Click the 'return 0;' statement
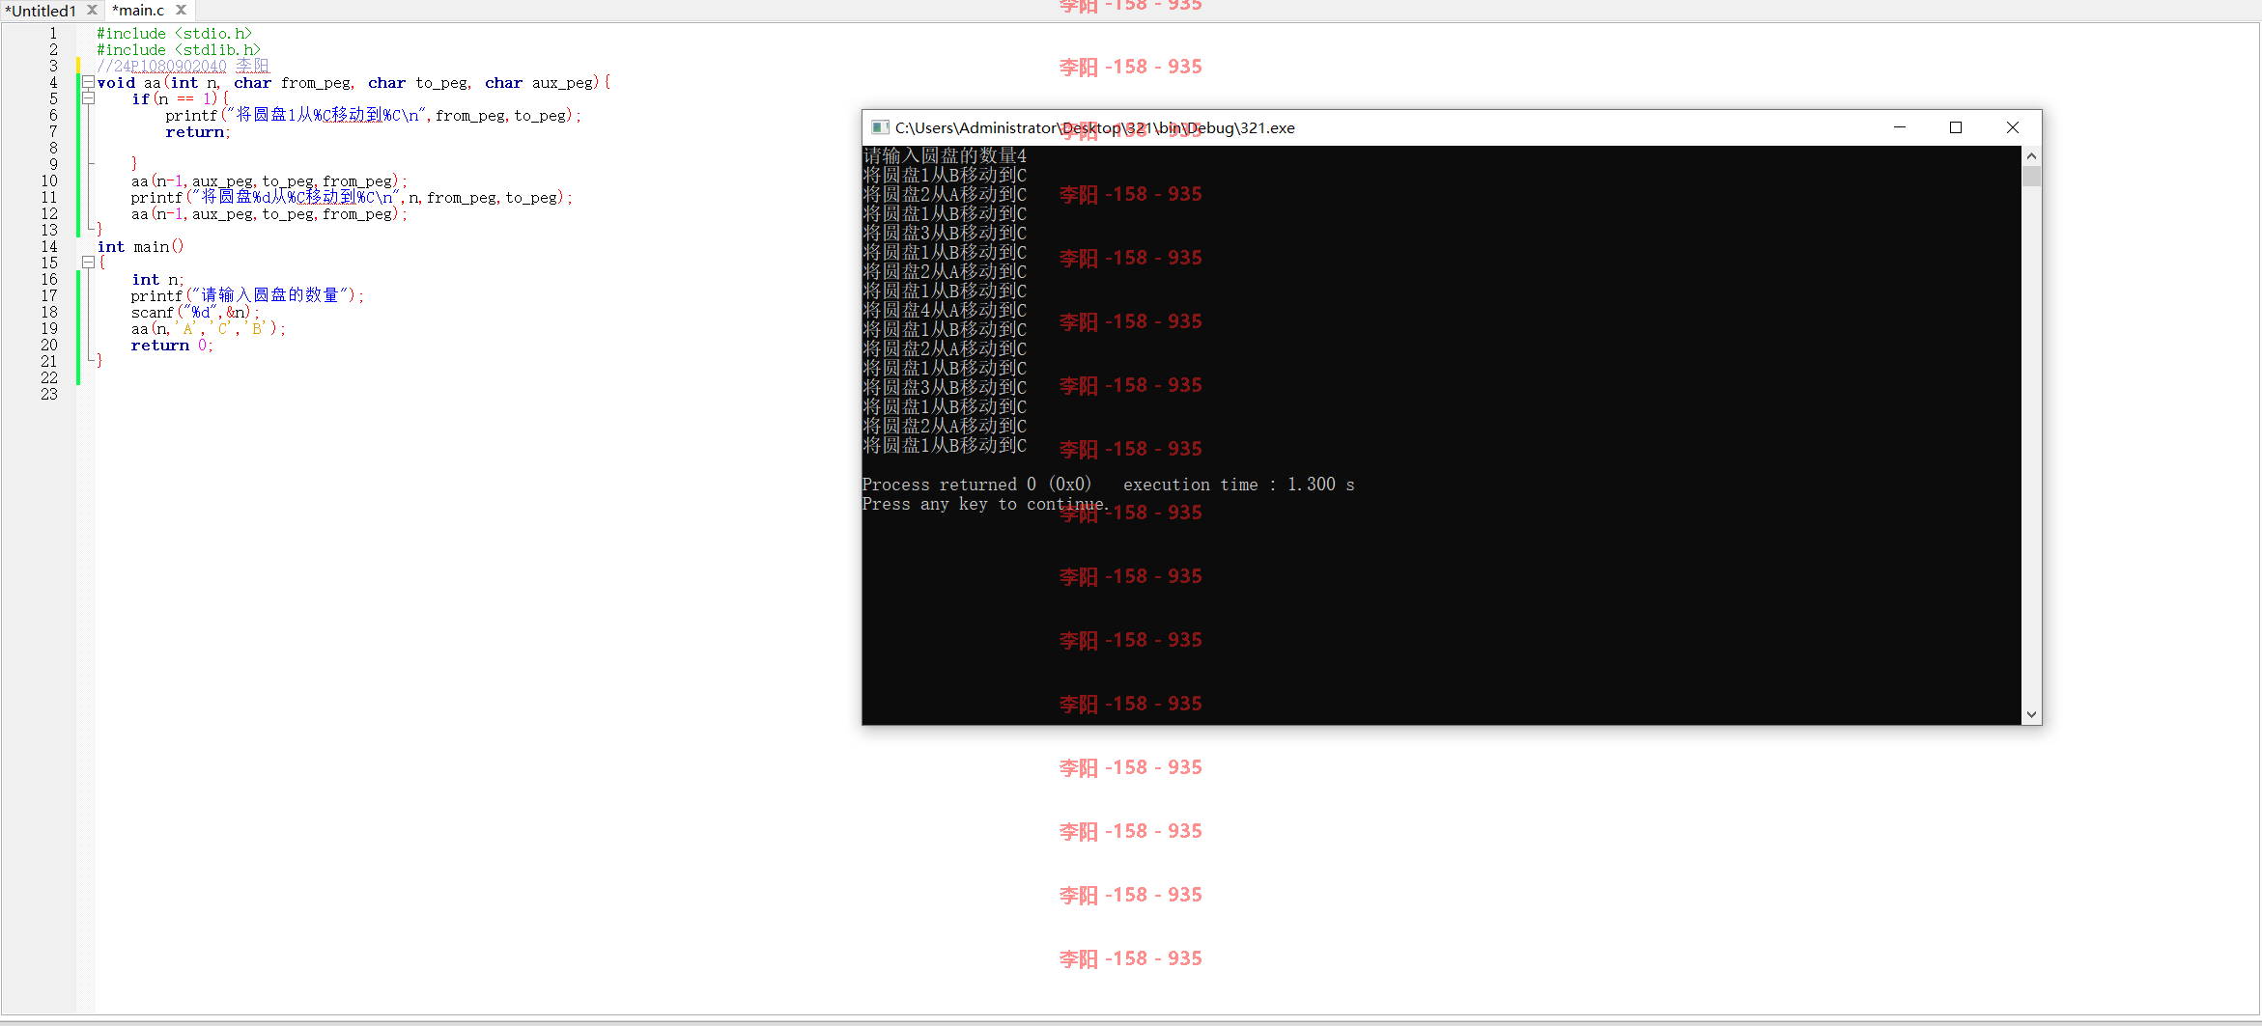 [172, 346]
